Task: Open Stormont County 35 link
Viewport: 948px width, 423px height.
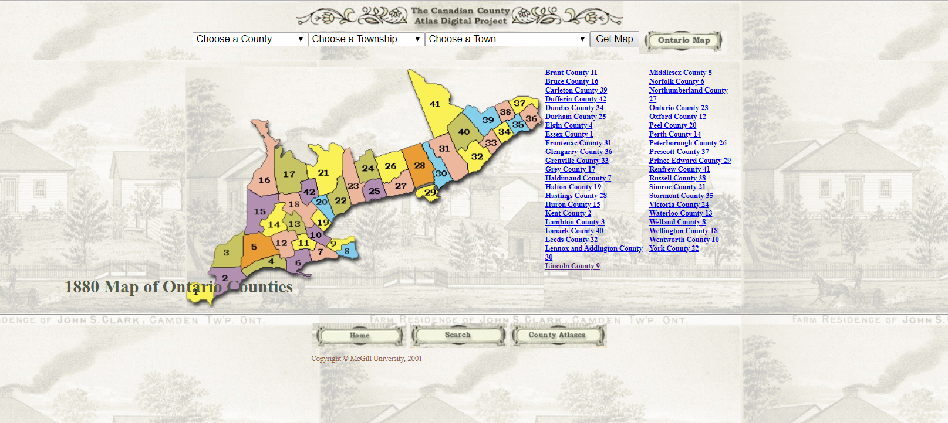Action: click(x=681, y=196)
